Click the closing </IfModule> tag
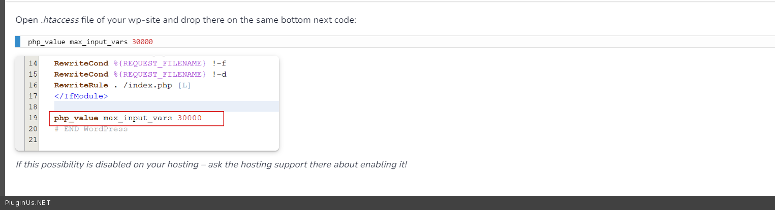Viewport: 775px width, 210px height. tap(81, 96)
